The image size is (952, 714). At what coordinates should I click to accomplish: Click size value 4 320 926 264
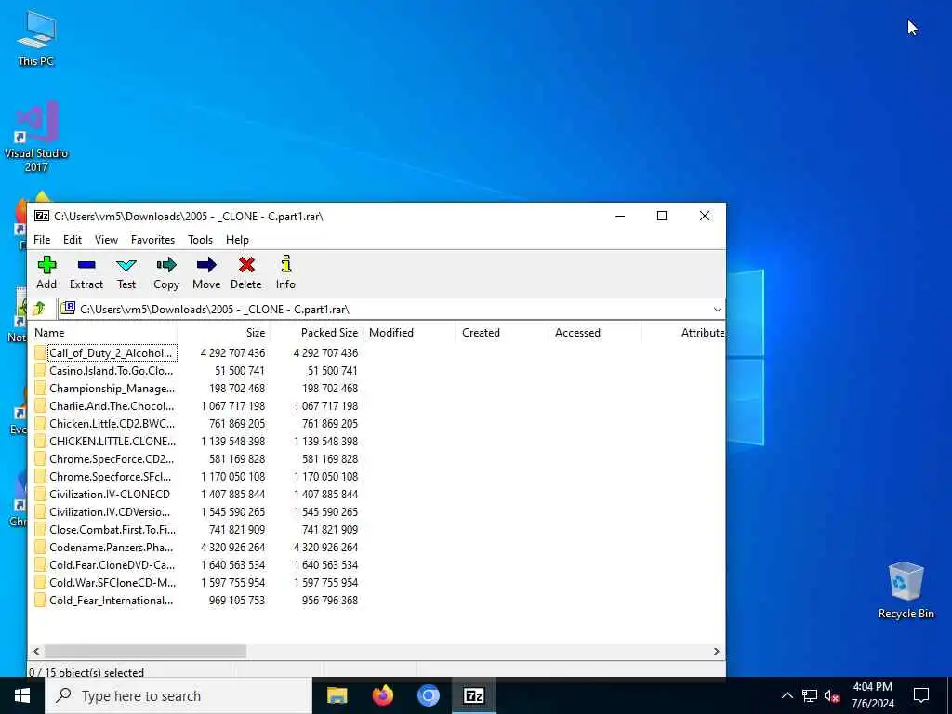coord(233,547)
